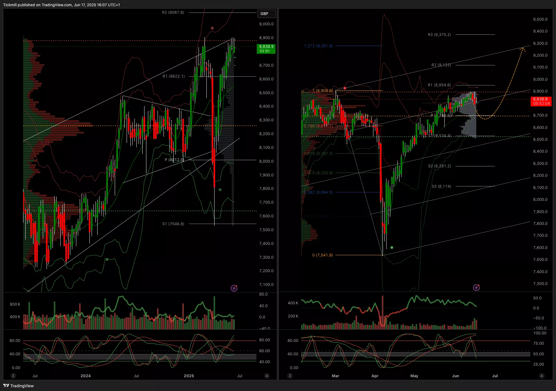
Task: Click the red dot near the March high on right chart
Action: (x=345, y=88)
